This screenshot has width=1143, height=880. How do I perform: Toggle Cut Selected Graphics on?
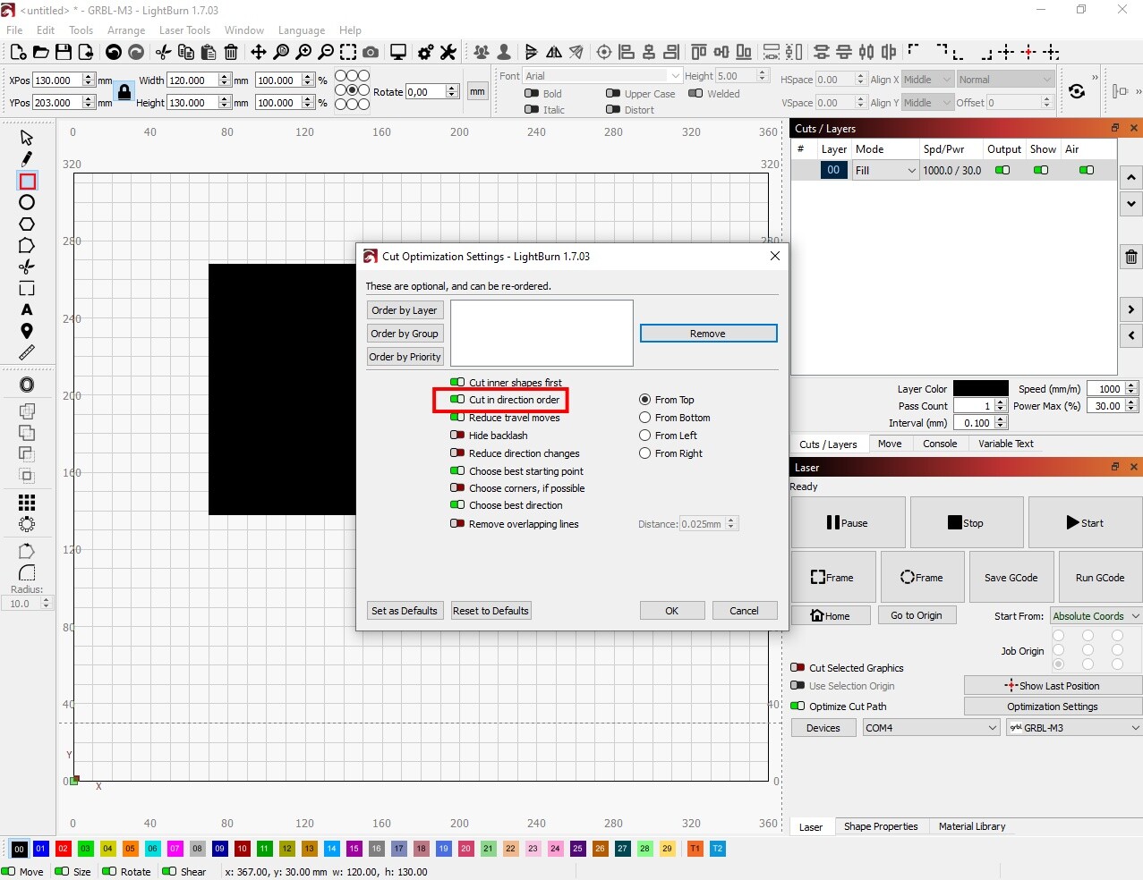click(797, 667)
